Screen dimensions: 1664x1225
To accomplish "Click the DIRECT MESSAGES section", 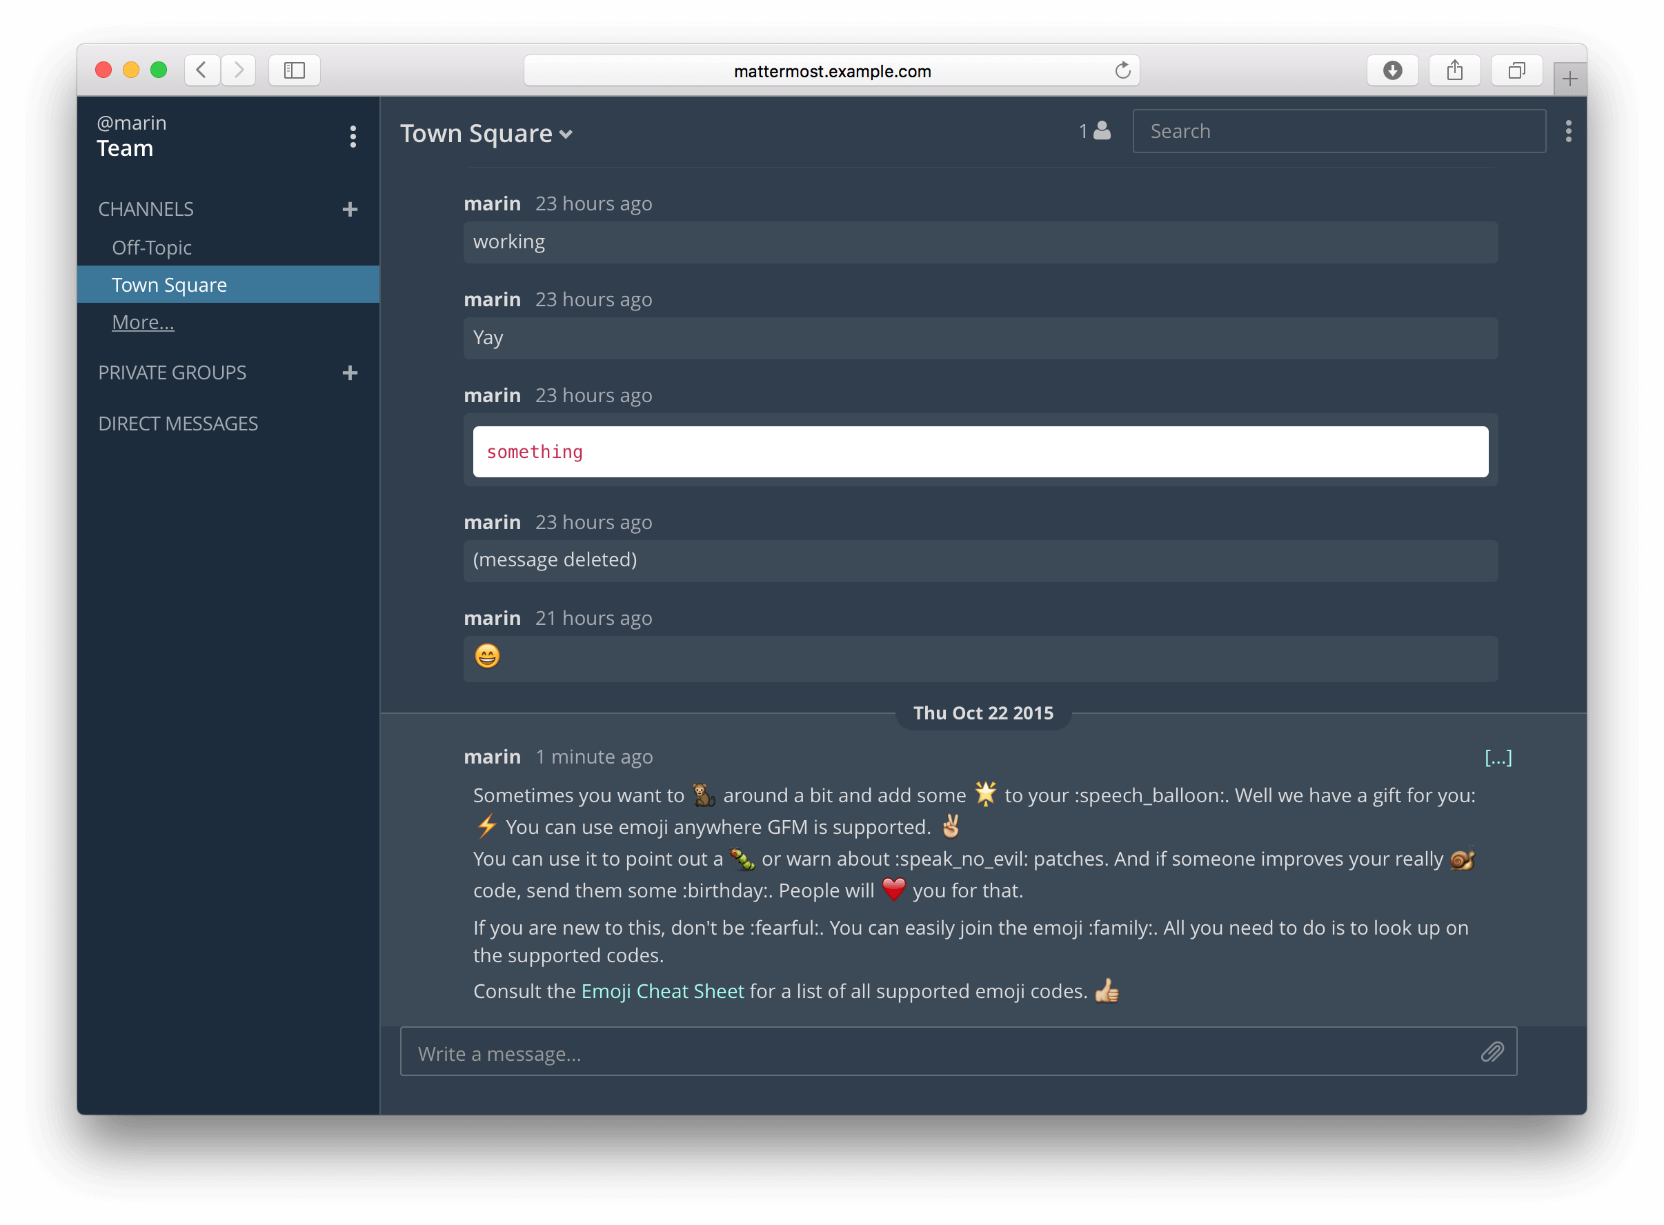I will pos(178,423).
